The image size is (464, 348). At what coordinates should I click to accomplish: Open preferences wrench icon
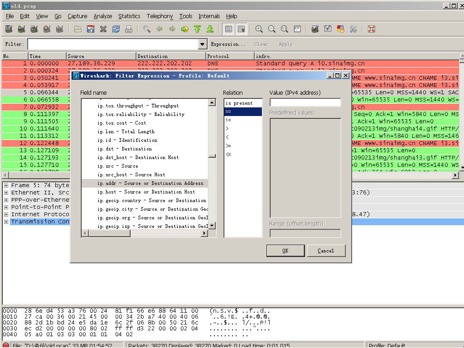tap(353, 29)
